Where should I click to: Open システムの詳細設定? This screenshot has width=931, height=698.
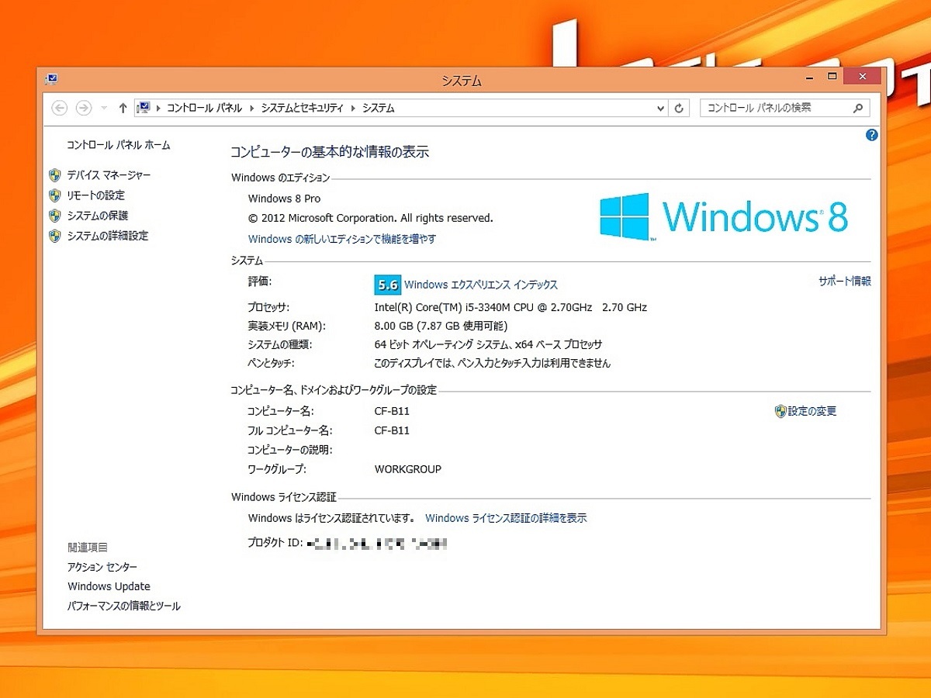click(x=107, y=236)
